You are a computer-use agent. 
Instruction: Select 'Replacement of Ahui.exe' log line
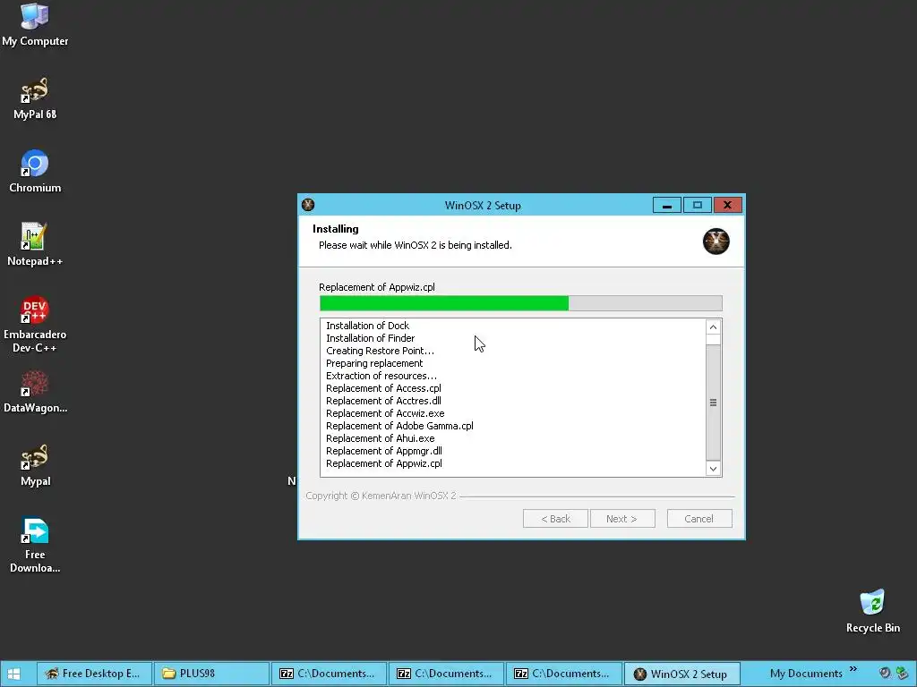(x=380, y=438)
